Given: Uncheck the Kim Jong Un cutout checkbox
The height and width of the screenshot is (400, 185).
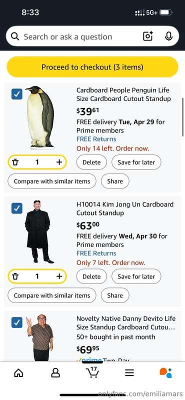Looking at the screenshot, I should 17,208.
